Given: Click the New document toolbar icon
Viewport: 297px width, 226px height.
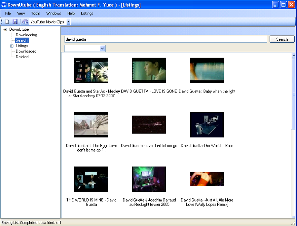Looking at the screenshot, I should (7, 22).
